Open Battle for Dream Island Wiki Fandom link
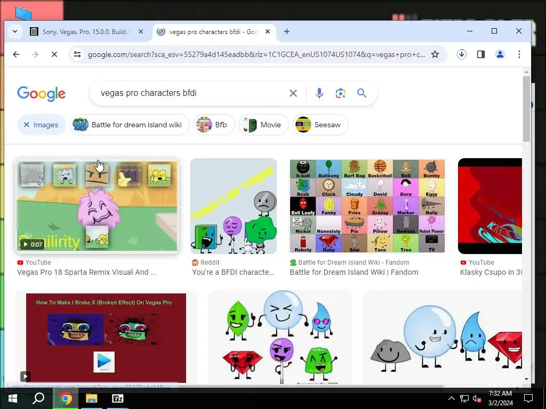This screenshot has height=409, width=546. pos(354,272)
